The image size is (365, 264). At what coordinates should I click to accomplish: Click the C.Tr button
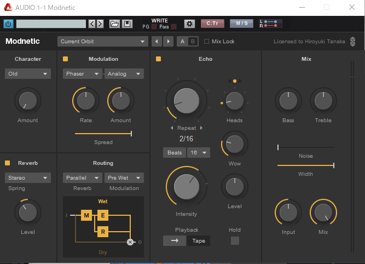click(x=212, y=24)
